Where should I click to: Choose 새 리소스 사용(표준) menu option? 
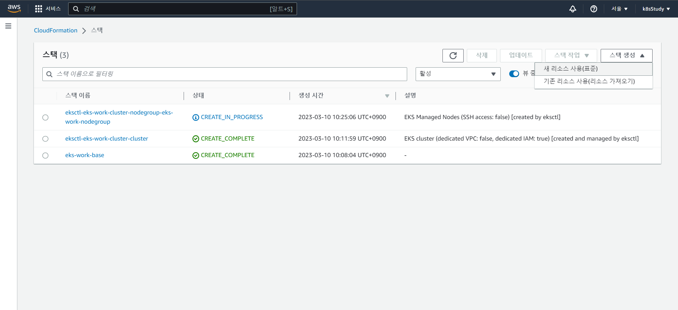point(593,69)
